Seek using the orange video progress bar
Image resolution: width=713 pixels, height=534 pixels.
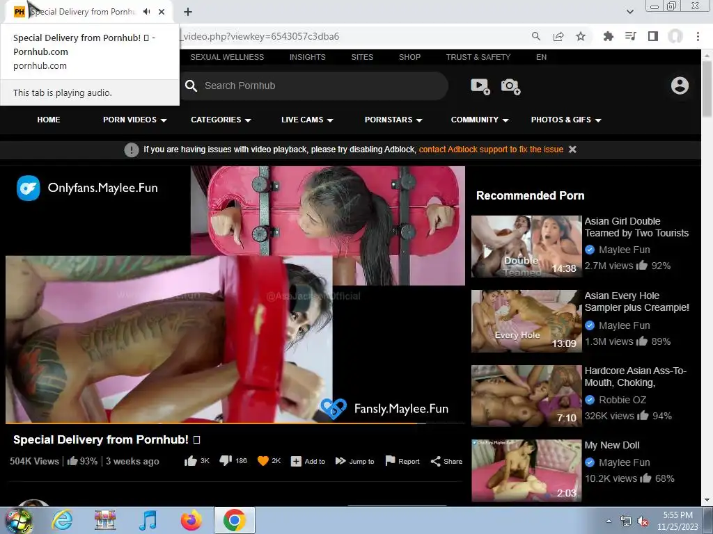tap(235, 423)
